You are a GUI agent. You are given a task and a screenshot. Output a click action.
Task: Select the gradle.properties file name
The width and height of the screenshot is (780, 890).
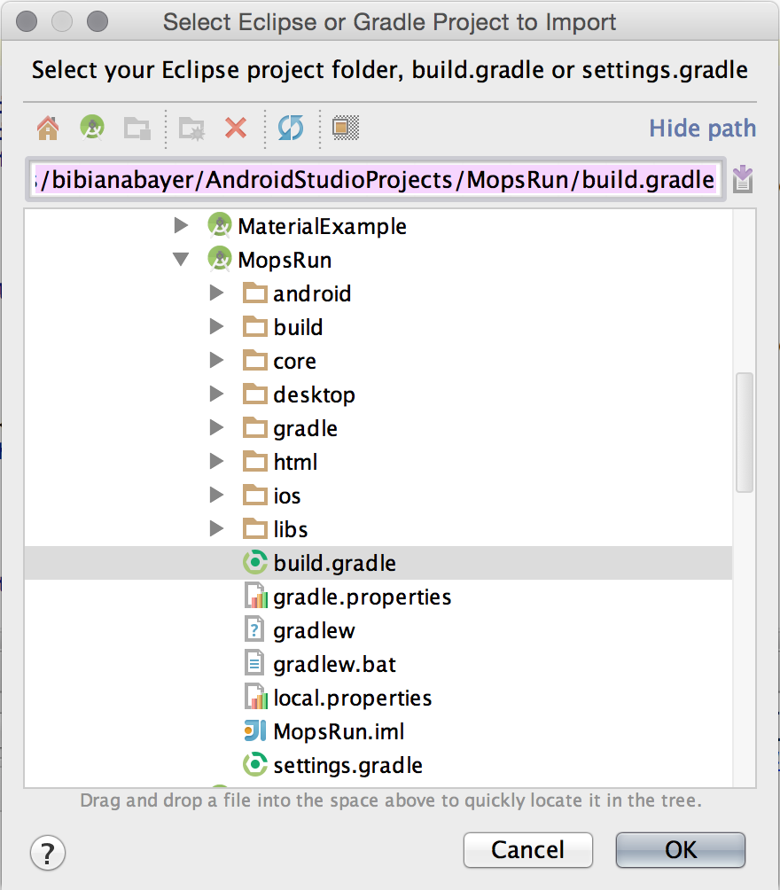(x=363, y=597)
